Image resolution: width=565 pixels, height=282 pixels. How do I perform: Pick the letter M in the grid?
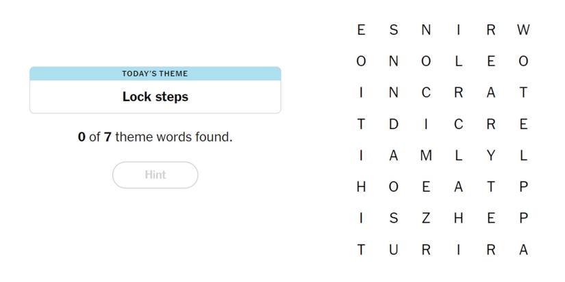click(426, 156)
